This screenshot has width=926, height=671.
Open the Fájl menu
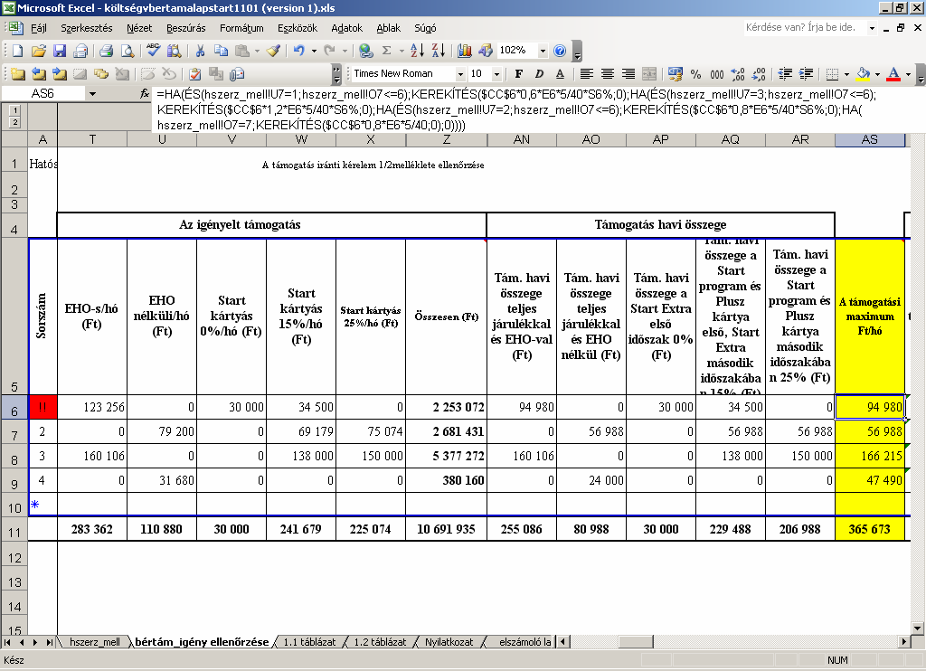coord(38,28)
